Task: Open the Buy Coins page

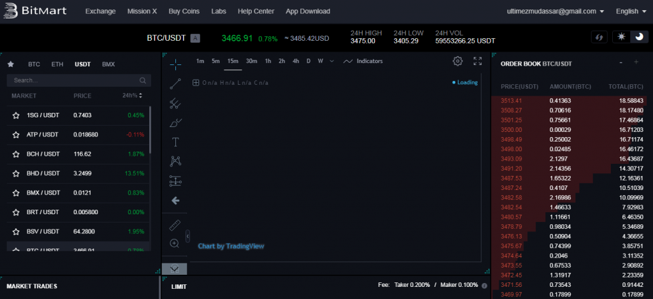Action: [x=184, y=11]
